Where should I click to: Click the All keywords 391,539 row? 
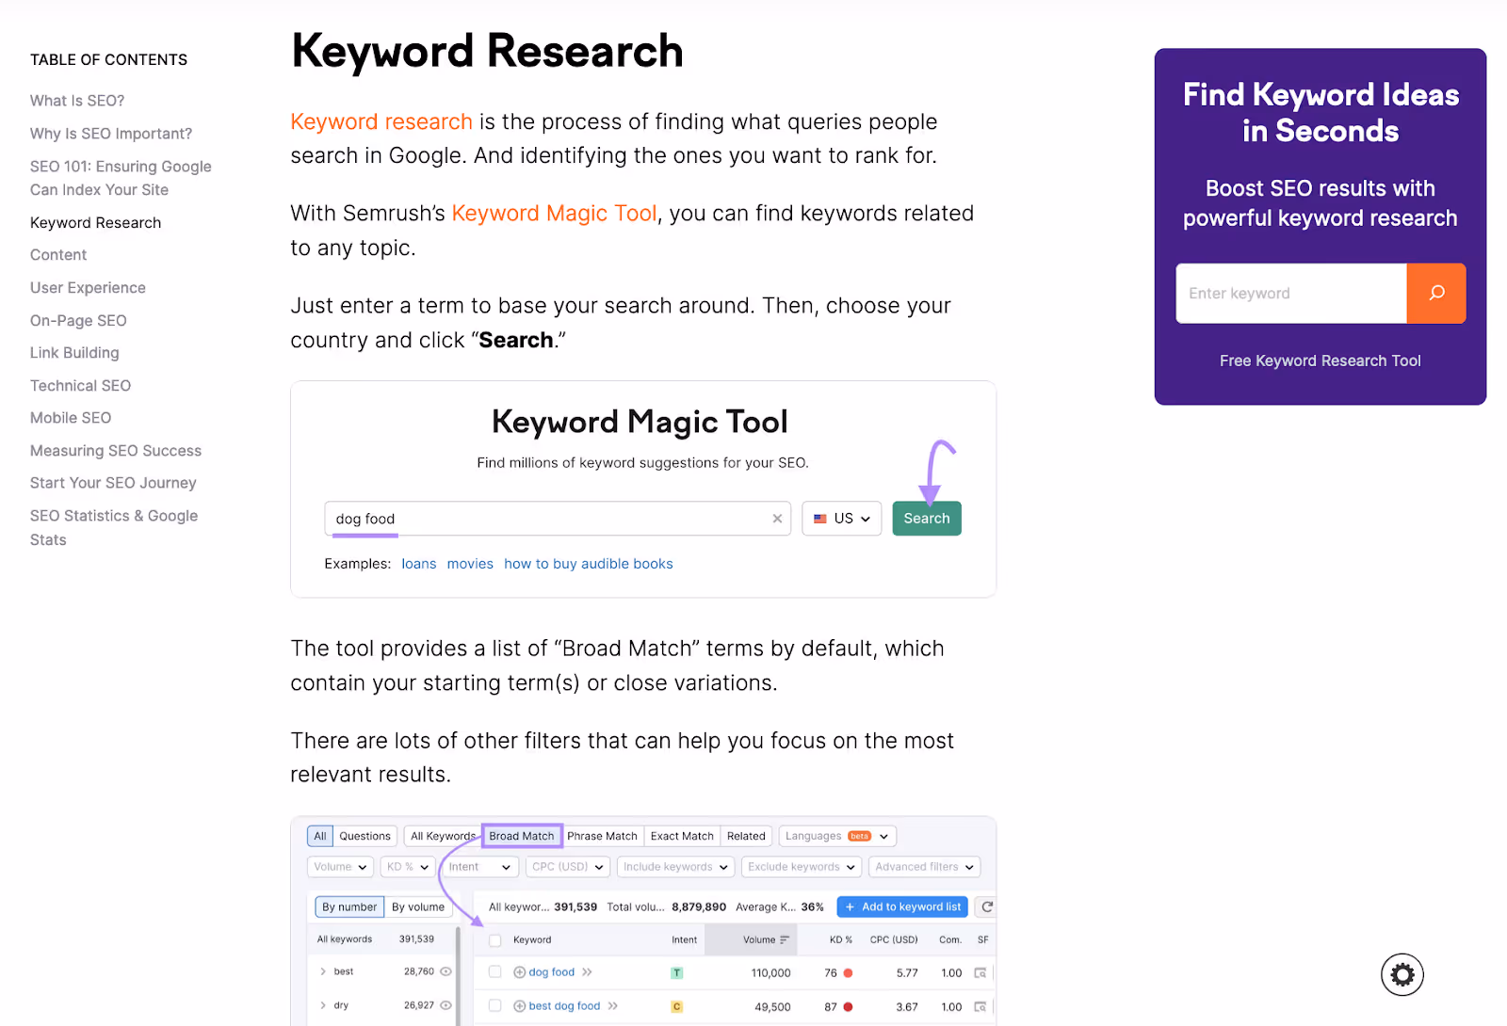381,939
